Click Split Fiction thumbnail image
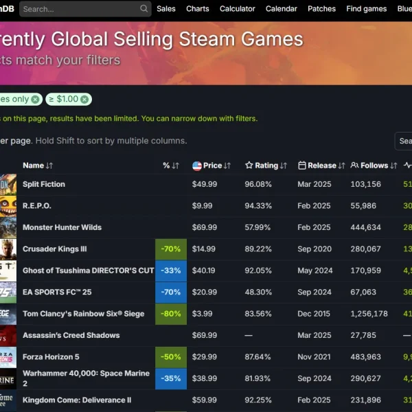The image size is (412, 412). pos(8,184)
